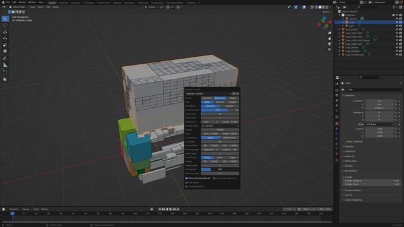Select Angle option in operator panel
The image size is (404, 227).
(210, 137)
